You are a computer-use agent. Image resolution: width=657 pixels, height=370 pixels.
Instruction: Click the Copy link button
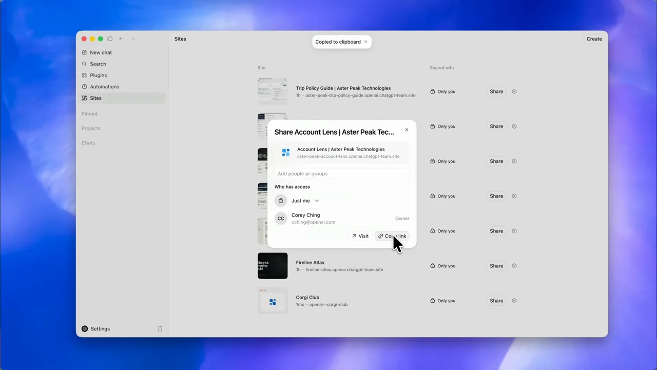[x=392, y=236]
